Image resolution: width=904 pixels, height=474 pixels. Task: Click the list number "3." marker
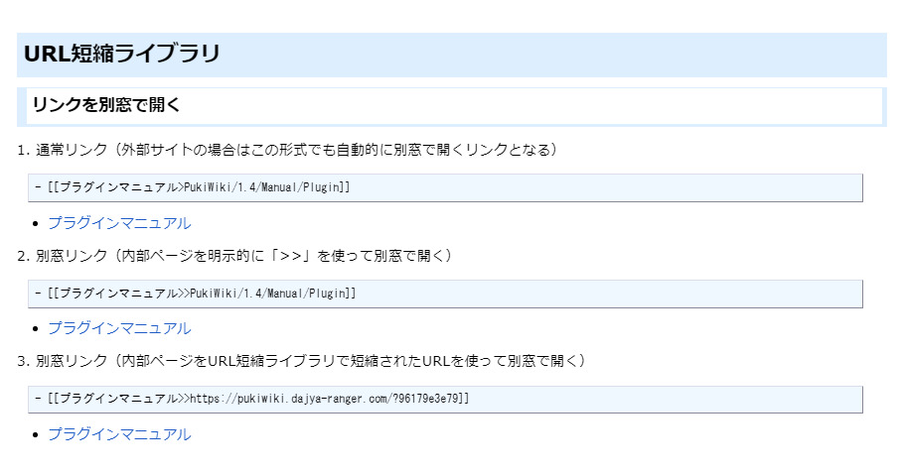tap(24, 361)
